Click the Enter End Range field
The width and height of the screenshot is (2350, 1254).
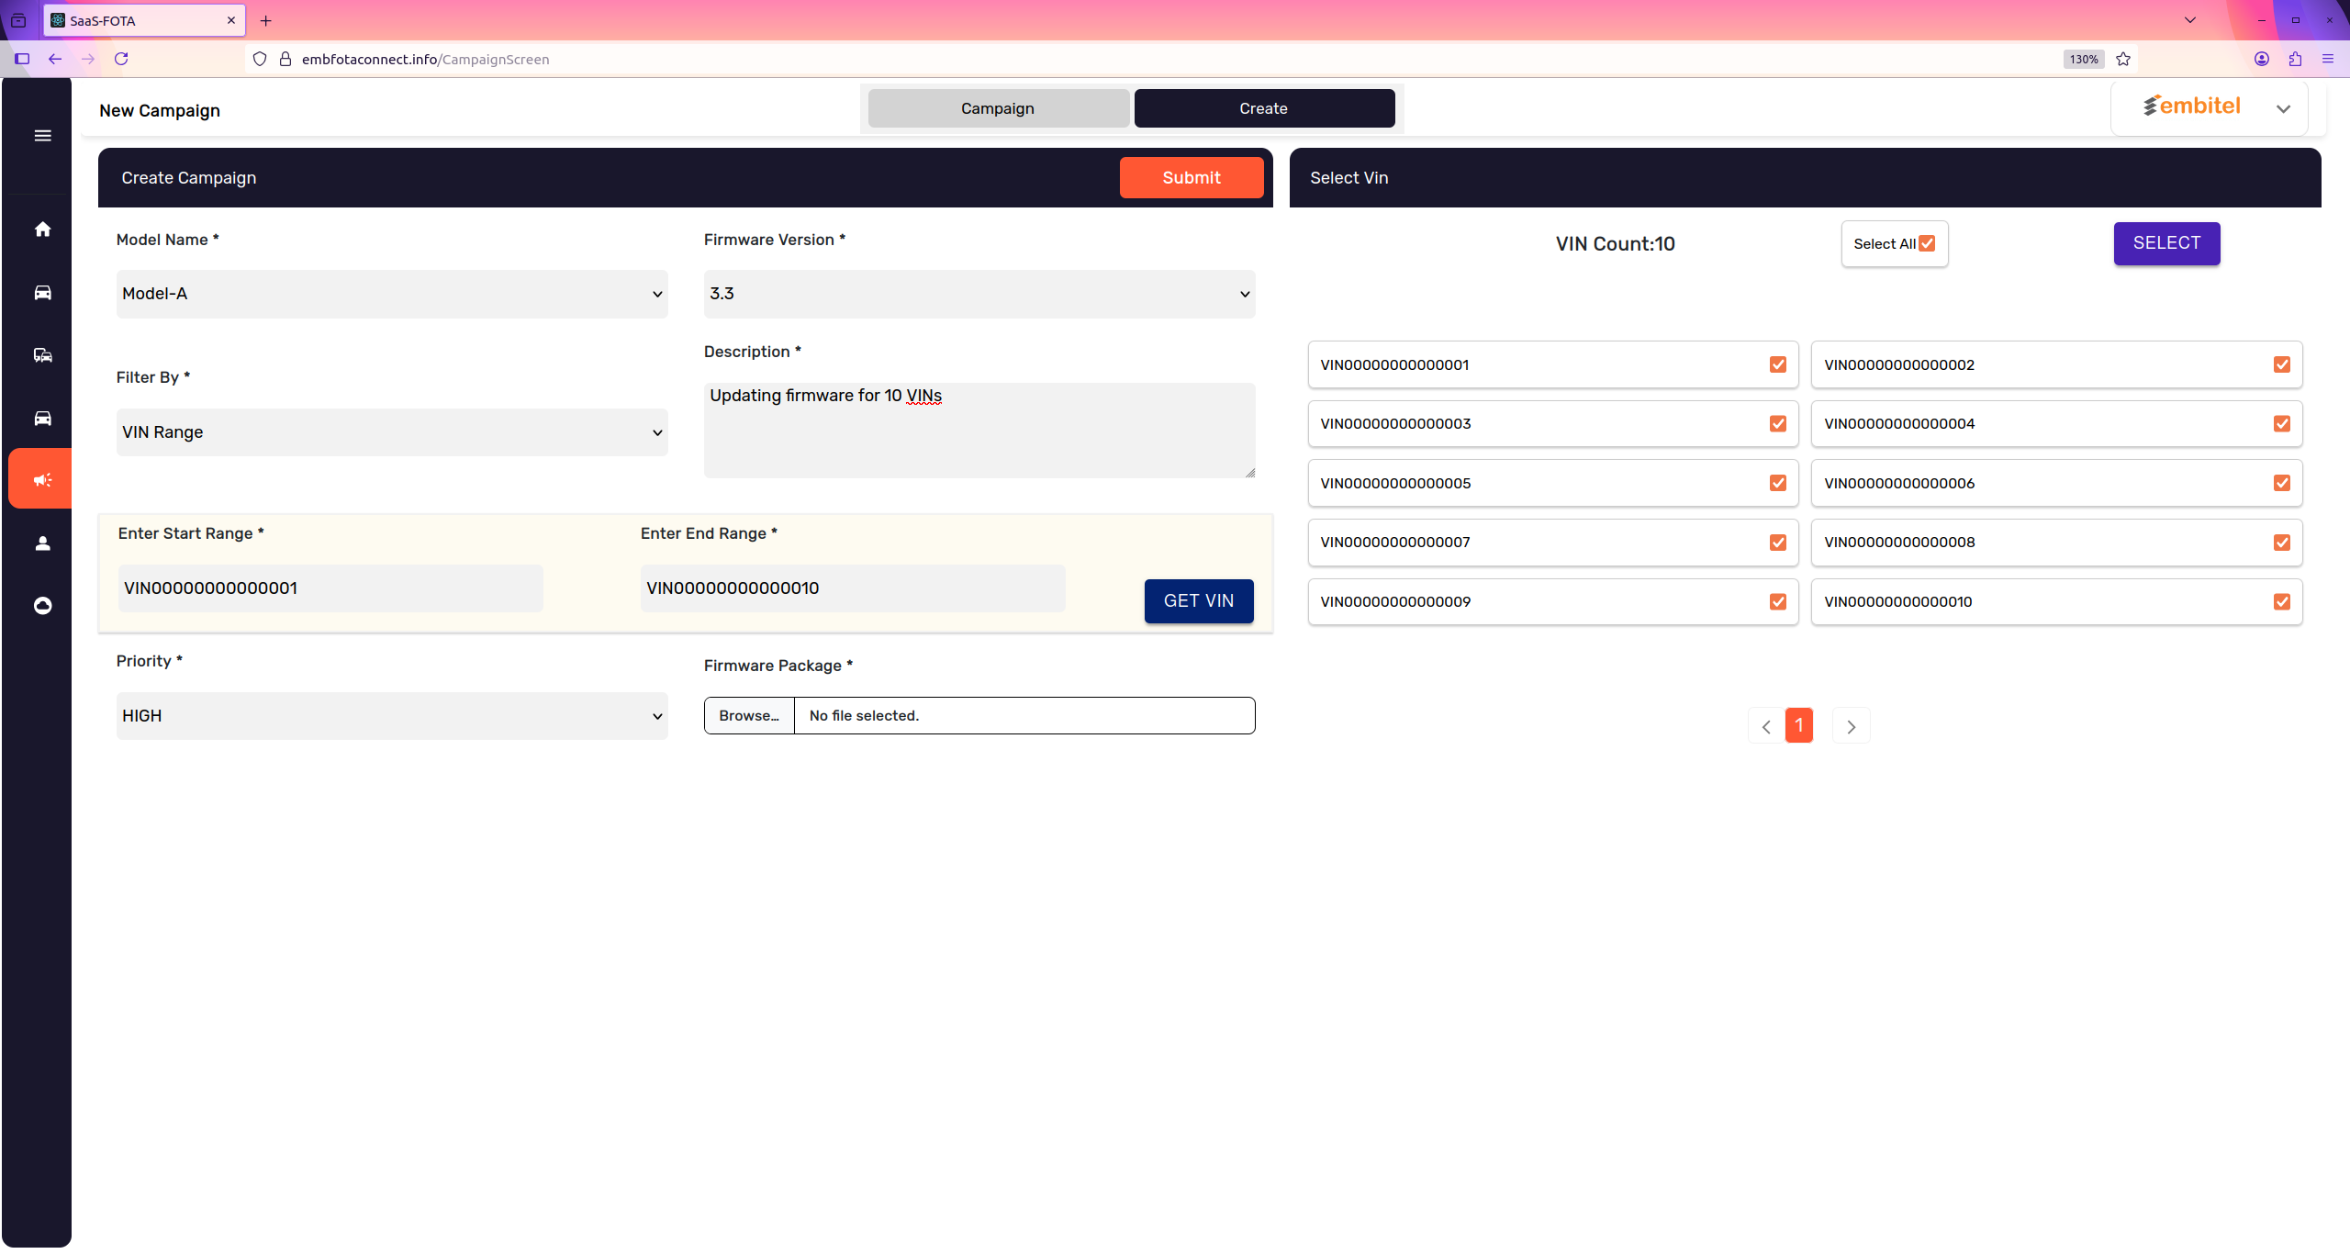click(x=852, y=588)
